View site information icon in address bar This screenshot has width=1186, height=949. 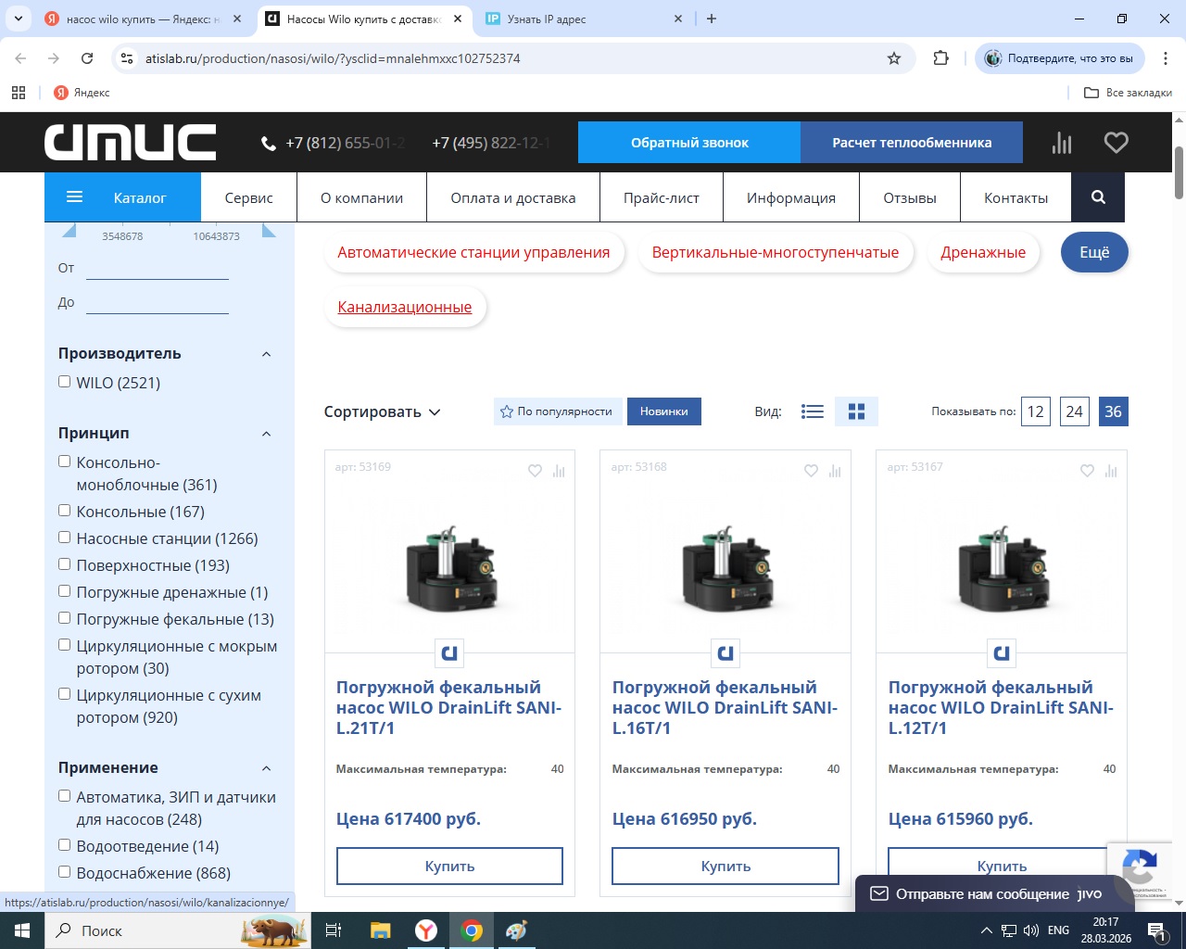[x=128, y=58]
